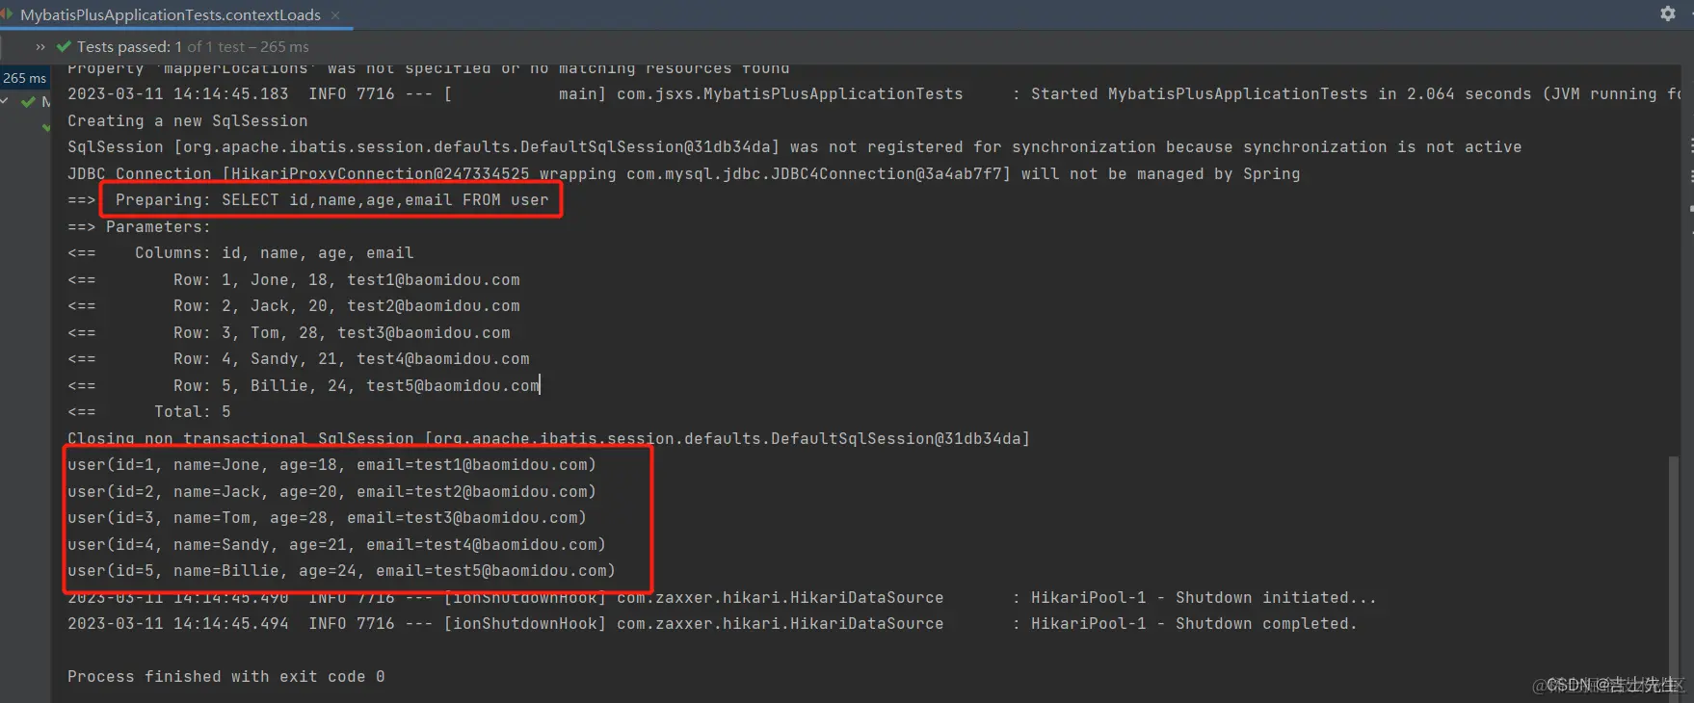Click the 'Closing non transactional SqlSession' log line

(x=548, y=438)
